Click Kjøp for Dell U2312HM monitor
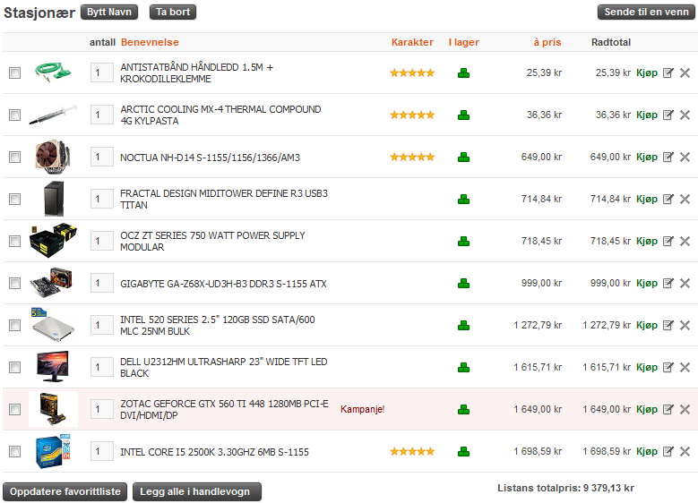Image resolution: width=698 pixels, height=503 pixels. 647,367
